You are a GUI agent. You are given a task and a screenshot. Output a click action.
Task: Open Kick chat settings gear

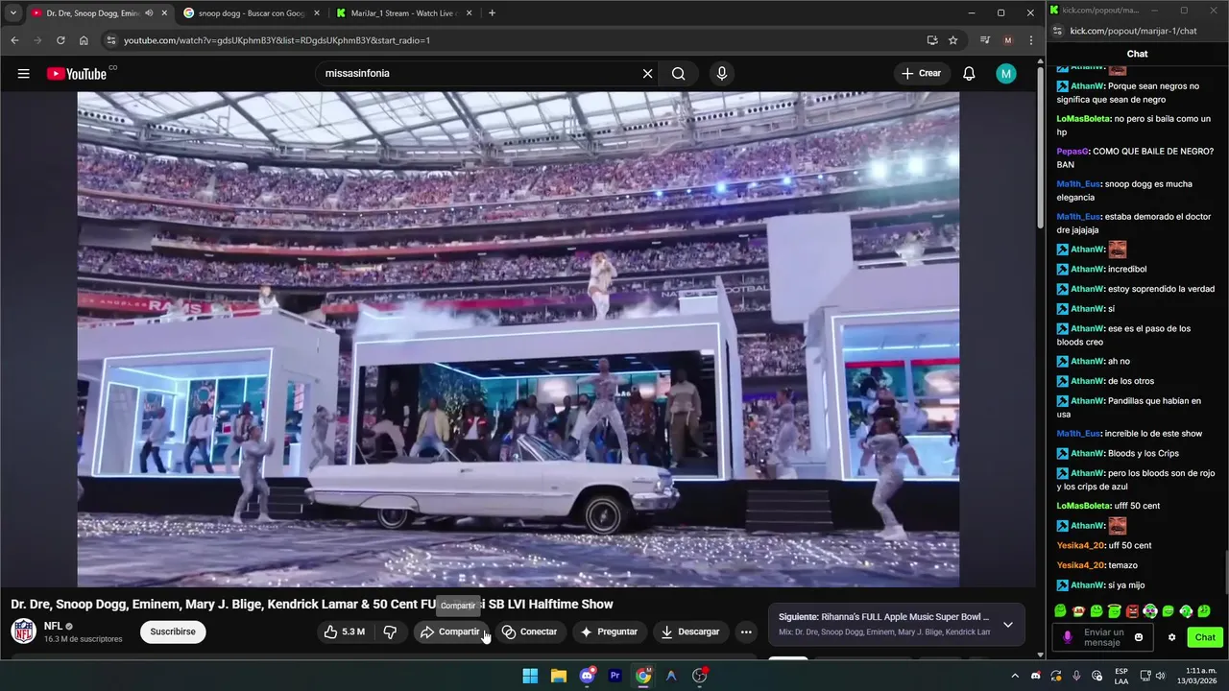[1171, 637]
